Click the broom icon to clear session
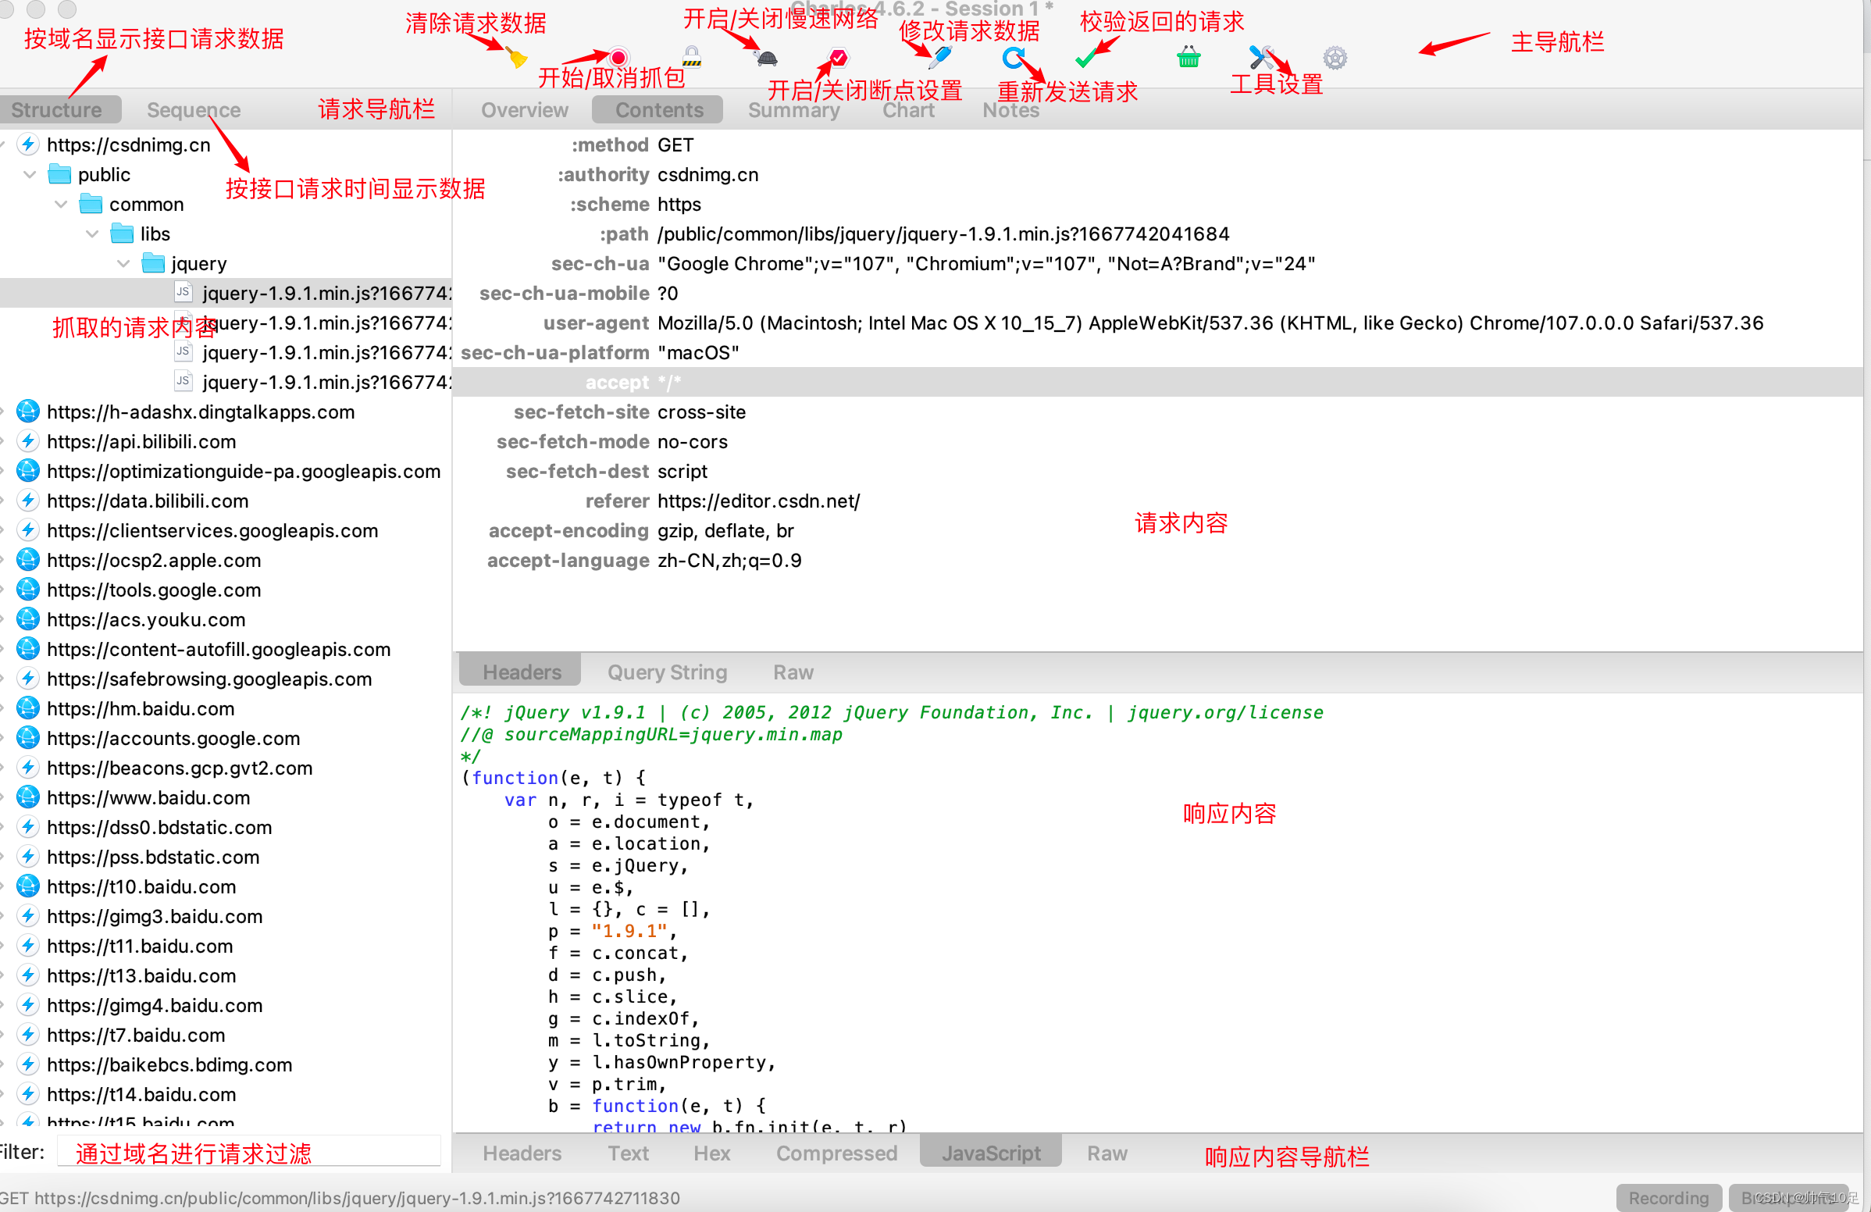Image resolution: width=1871 pixels, height=1212 pixels. [517, 58]
